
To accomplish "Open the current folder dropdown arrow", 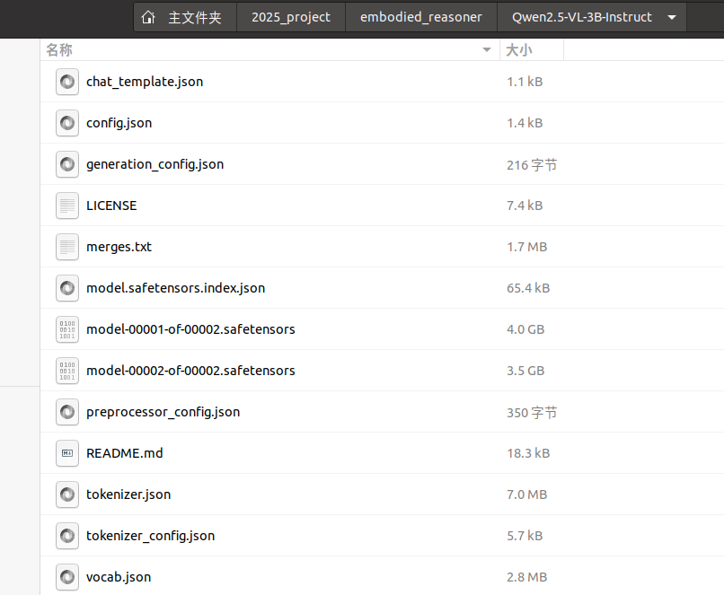I will 672,18.
